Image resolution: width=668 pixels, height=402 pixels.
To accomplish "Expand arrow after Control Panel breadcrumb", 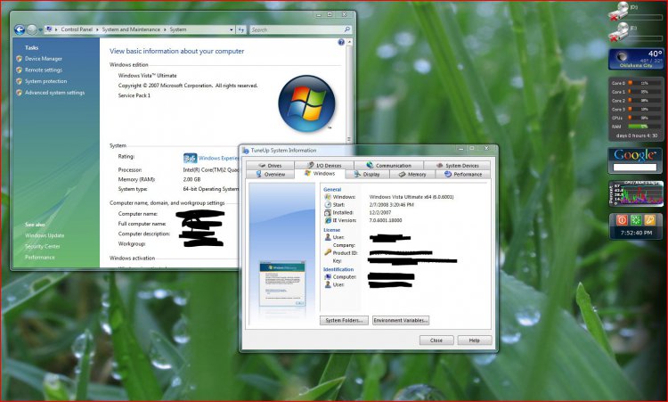I will point(97,29).
